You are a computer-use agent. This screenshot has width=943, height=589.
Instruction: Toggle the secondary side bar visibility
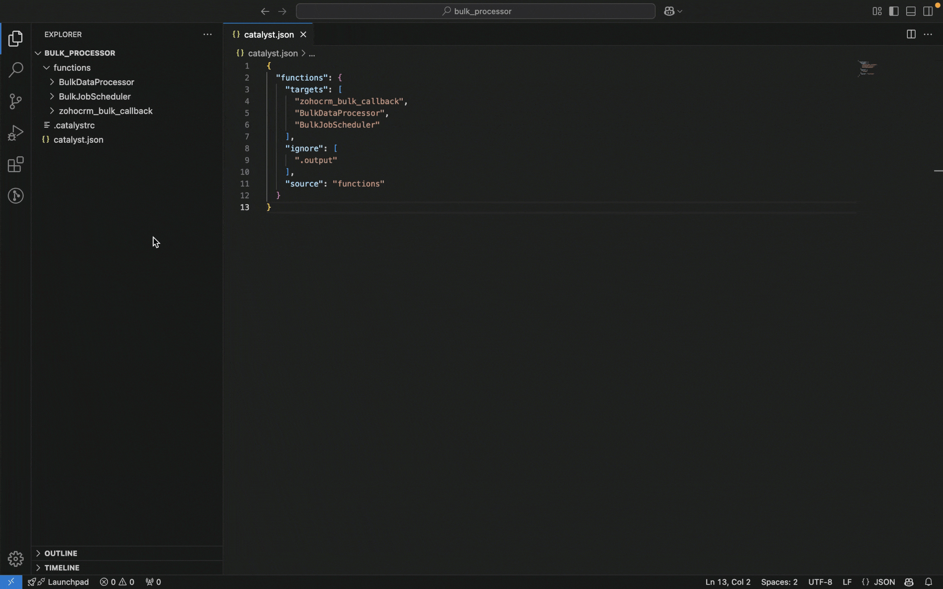coord(927,11)
